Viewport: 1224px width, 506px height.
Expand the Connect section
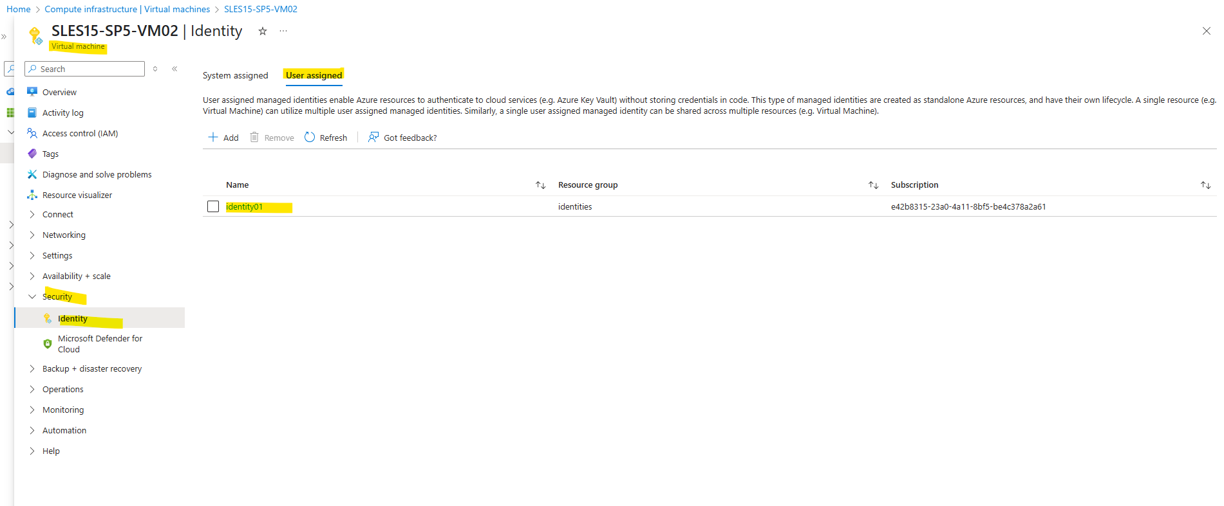(58, 214)
